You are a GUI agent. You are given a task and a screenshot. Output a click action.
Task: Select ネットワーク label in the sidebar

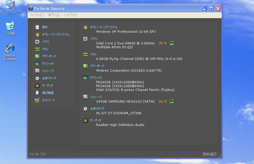point(48,100)
